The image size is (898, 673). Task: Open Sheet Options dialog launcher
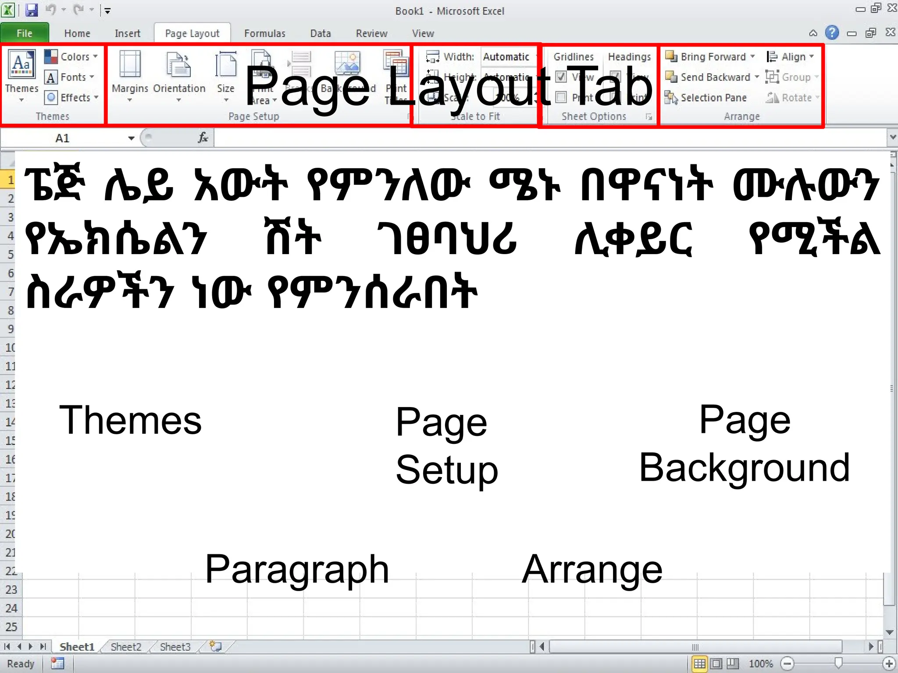[649, 117]
